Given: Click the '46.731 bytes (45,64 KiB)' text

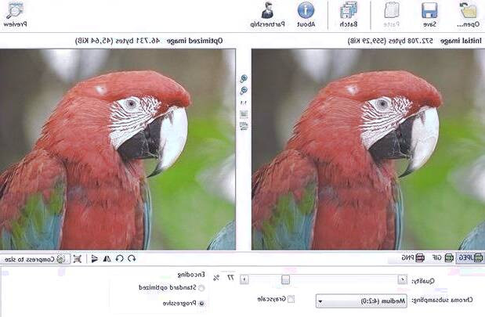Looking at the screenshot, I should click(x=118, y=41).
